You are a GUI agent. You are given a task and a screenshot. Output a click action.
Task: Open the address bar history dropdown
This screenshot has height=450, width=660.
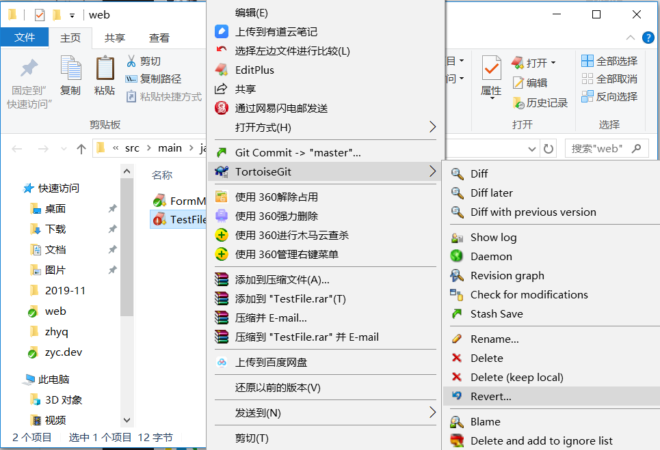(531, 149)
